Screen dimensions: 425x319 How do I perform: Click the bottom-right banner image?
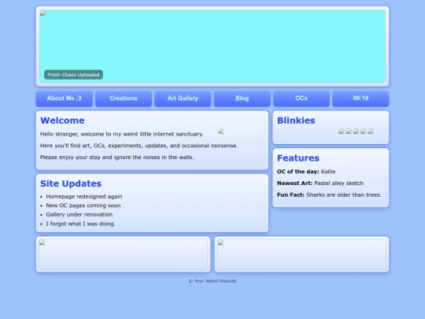pos(301,254)
